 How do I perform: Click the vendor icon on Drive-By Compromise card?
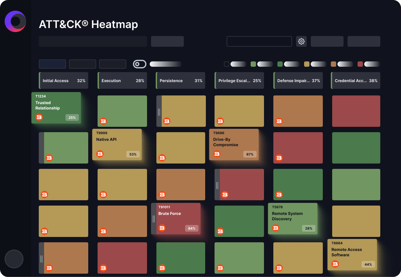click(217, 154)
